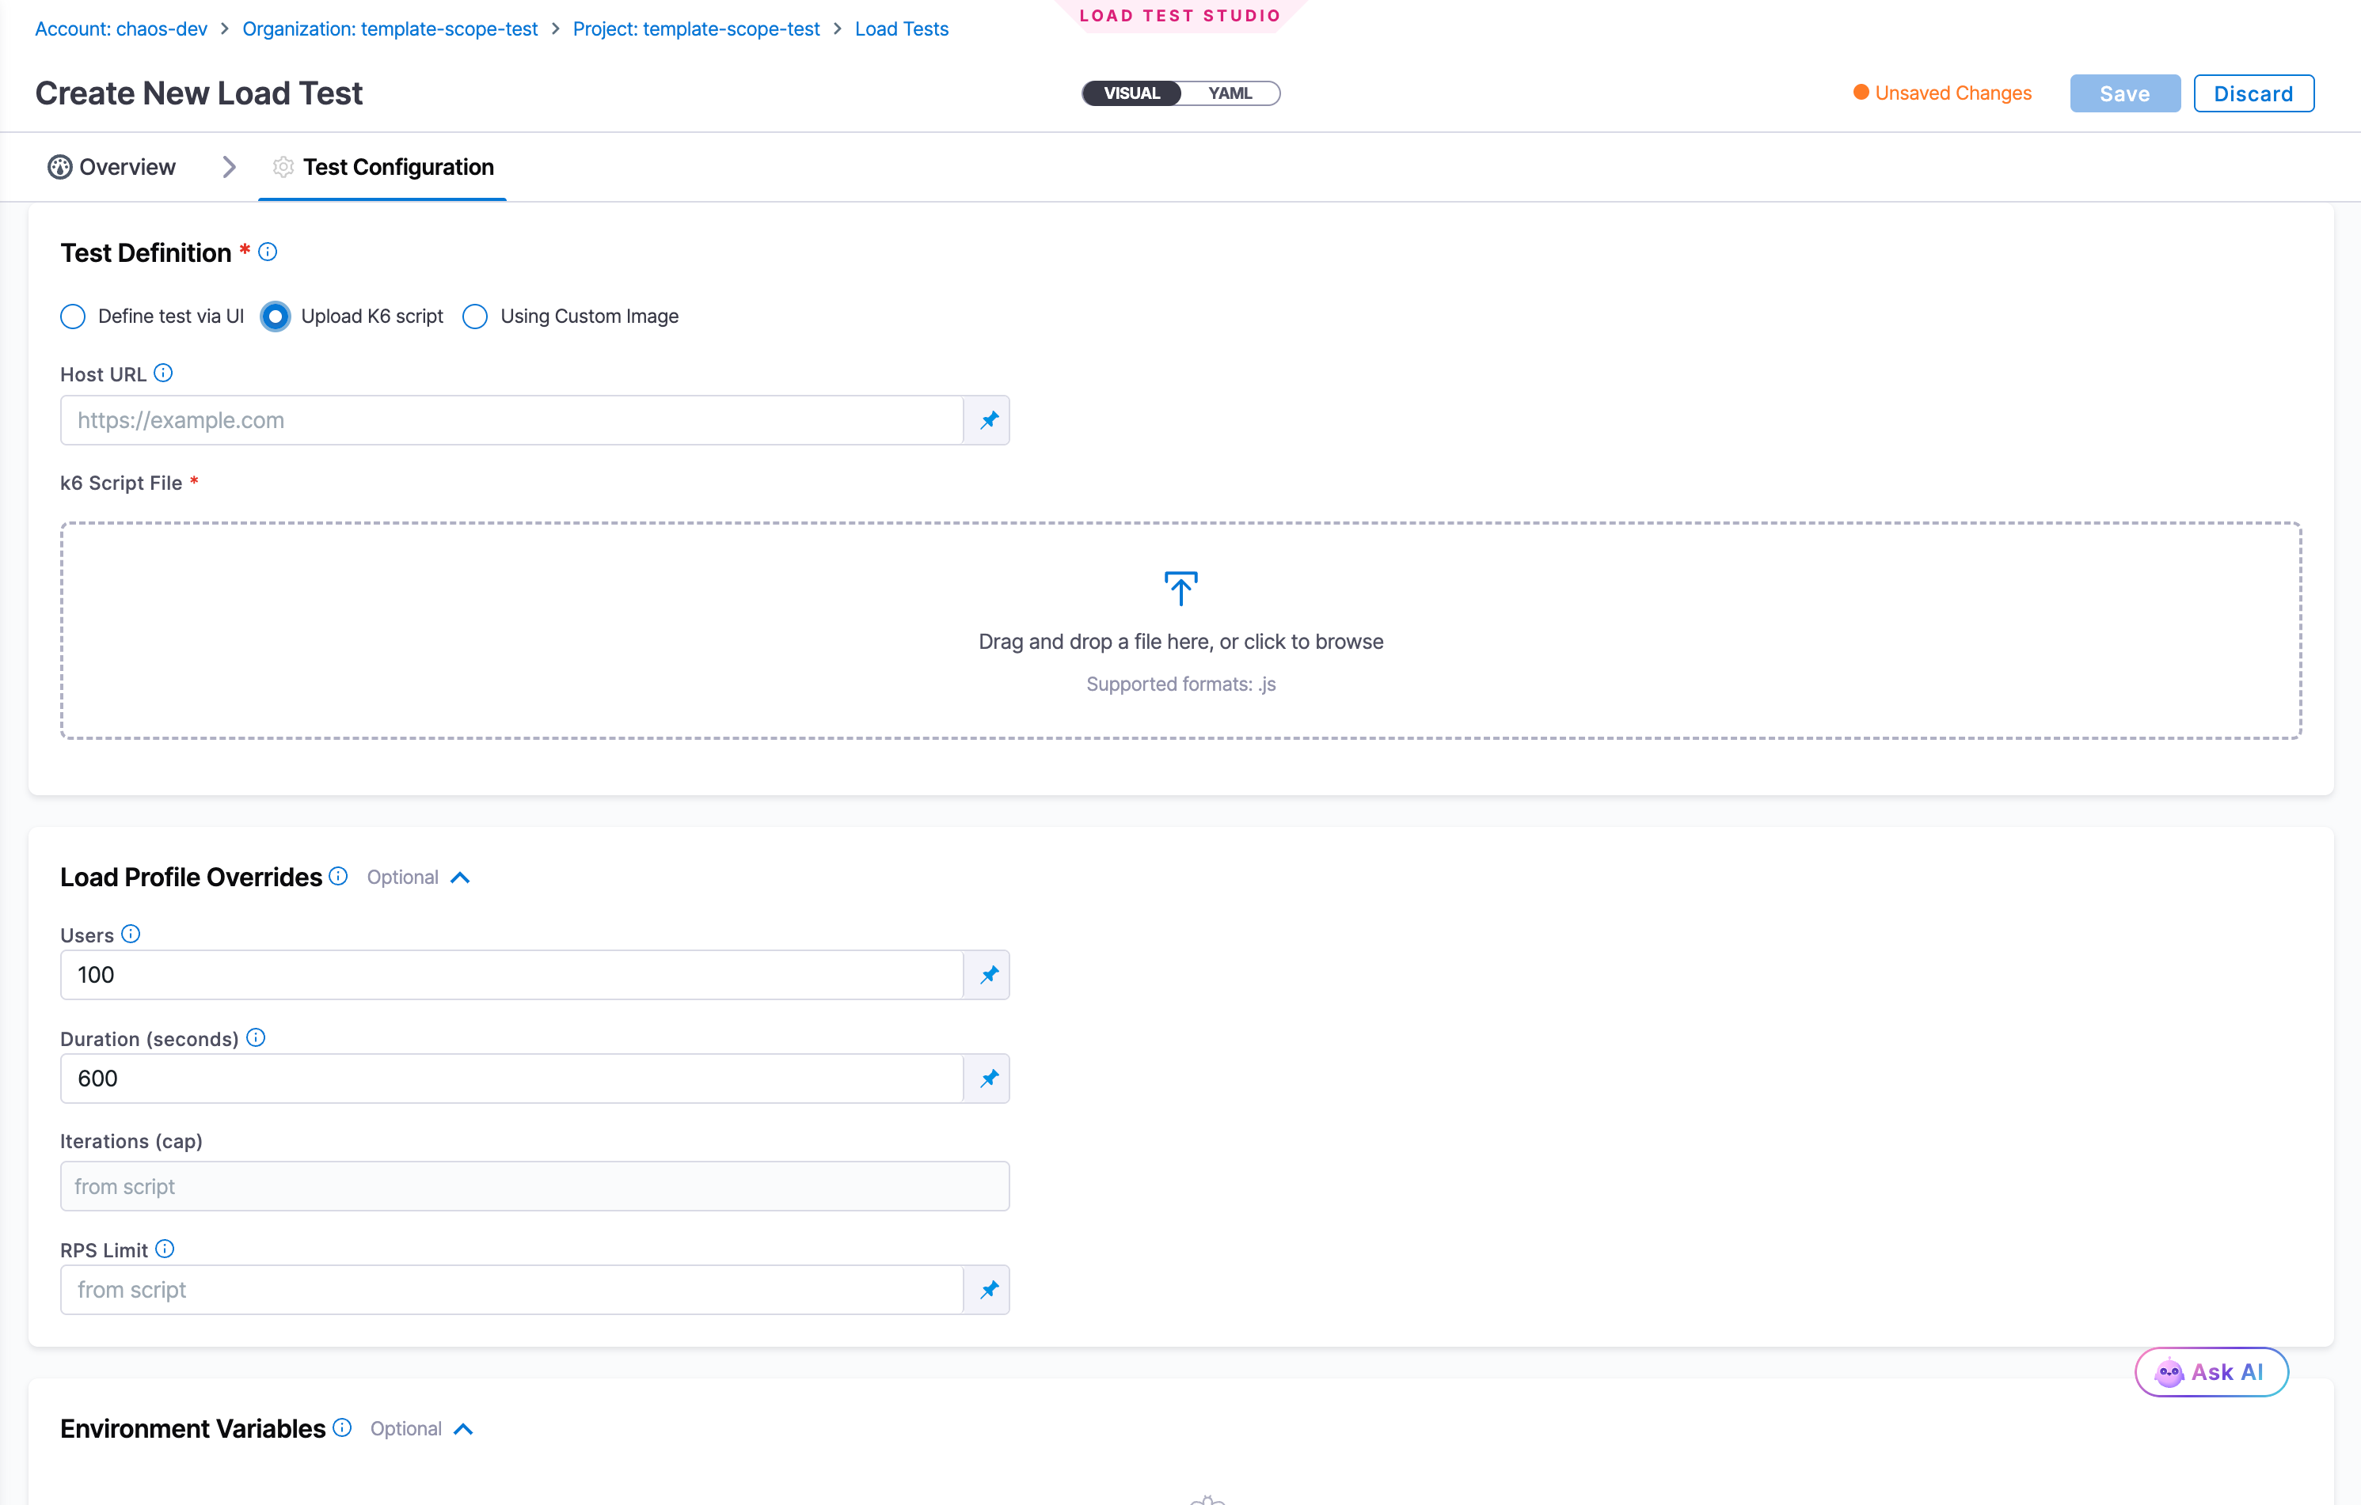Click the Duration (seconds) info icon

(x=256, y=1037)
